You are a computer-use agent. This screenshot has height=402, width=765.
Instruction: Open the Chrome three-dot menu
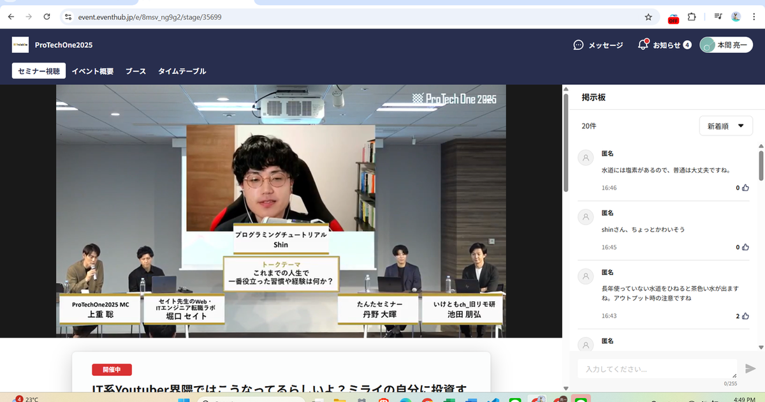coord(754,17)
